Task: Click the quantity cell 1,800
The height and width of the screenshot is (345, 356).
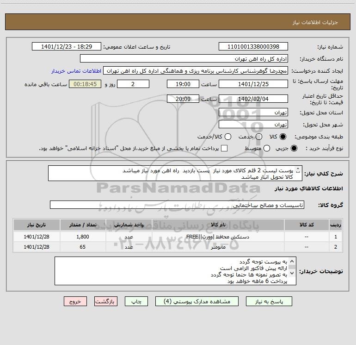Action: tap(83, 237)
